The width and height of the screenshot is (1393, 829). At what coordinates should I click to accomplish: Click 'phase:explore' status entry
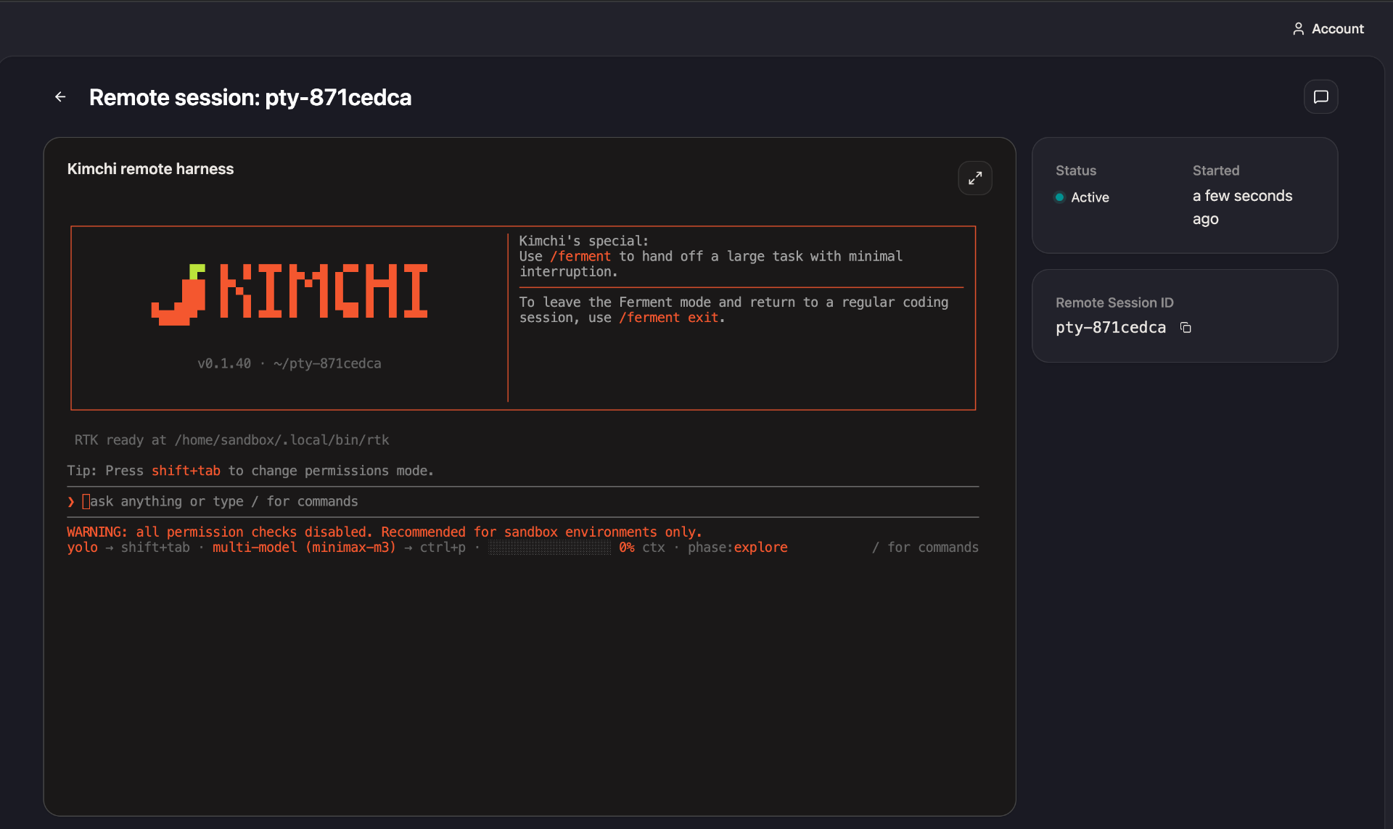click(737, 548)
